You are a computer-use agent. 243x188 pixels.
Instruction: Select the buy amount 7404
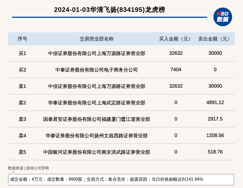click(x=176, y=70)
